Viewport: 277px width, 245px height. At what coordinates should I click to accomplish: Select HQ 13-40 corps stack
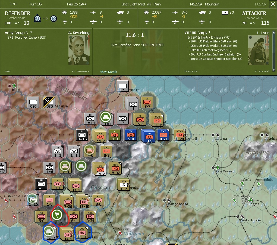coord(84,201)
